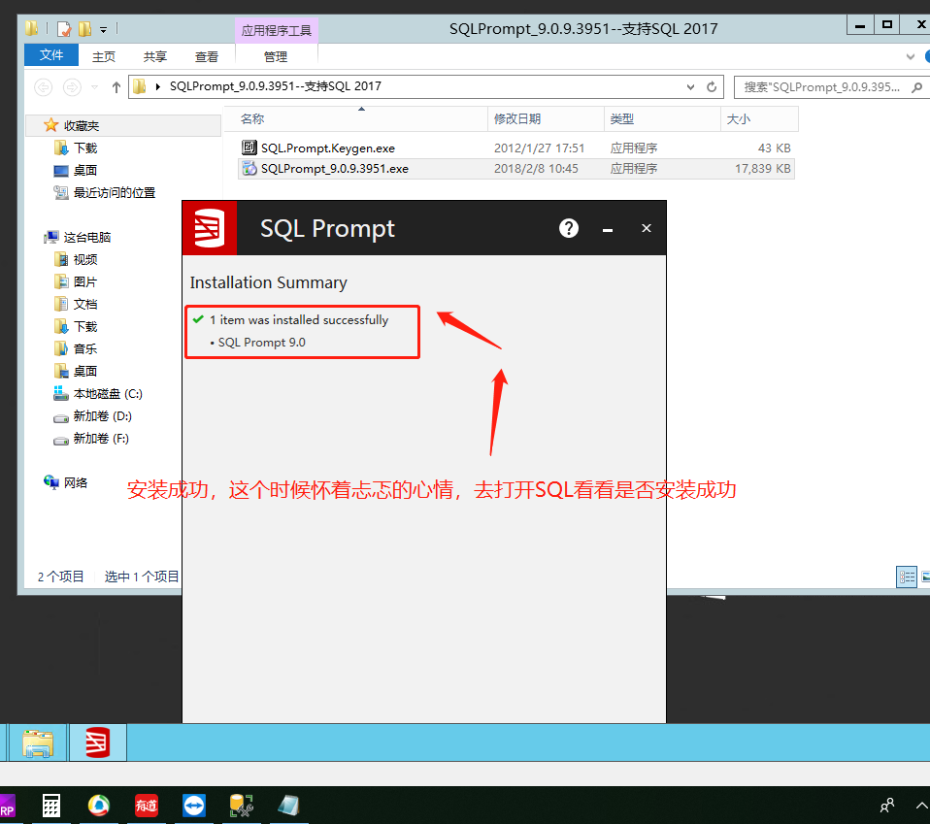Open the 文件 ribbon tab
Screen dimensions: 930x824
tap(51, 55)
